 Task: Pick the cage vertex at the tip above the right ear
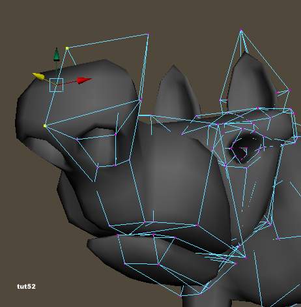click(x=241, y=31)
